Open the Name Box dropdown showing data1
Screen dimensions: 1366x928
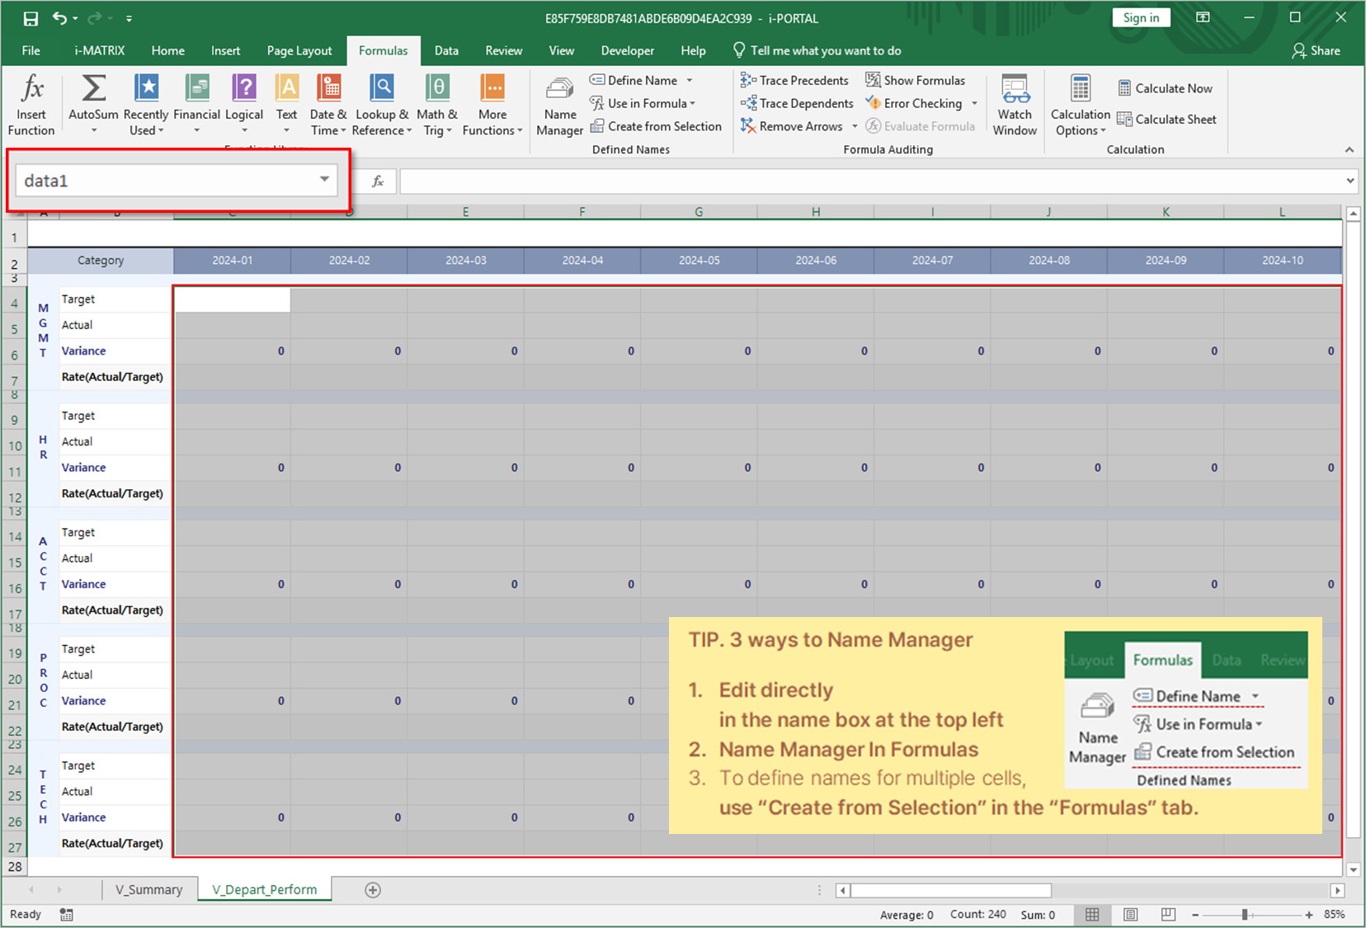pos(324,179)
